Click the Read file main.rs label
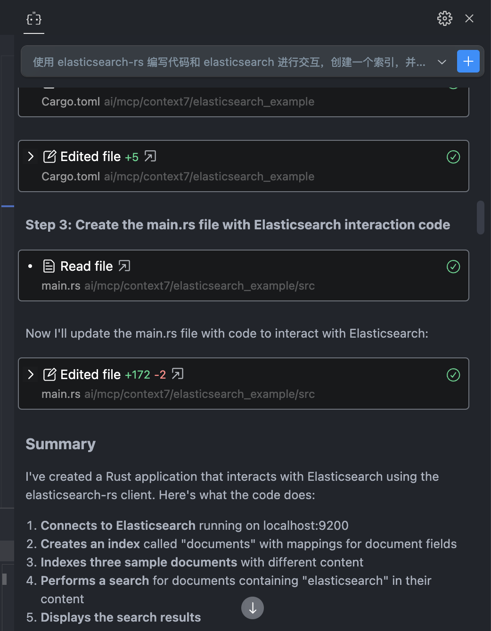The height and width of the screenshot is (631, 491). (61, 286)
